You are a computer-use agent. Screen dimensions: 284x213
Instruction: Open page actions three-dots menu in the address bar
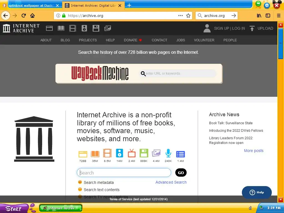180,16
